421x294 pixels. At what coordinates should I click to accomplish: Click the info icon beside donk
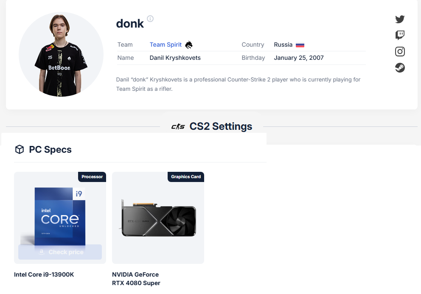click(x=150, y=19)
